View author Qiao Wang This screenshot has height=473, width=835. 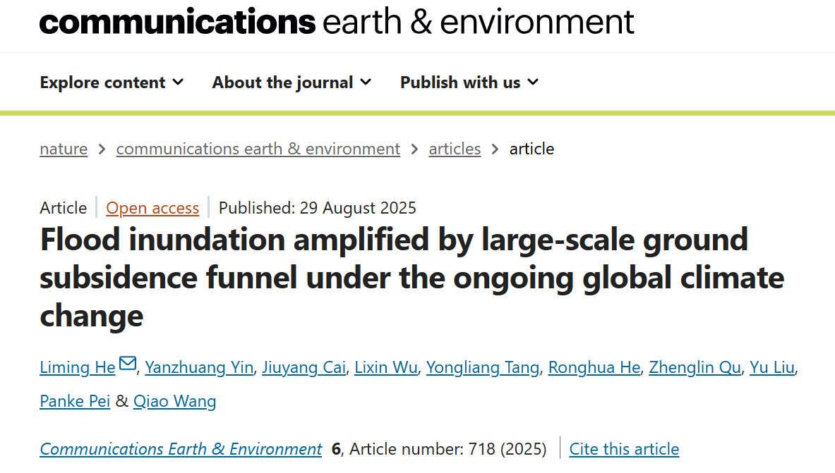(174, 401)
